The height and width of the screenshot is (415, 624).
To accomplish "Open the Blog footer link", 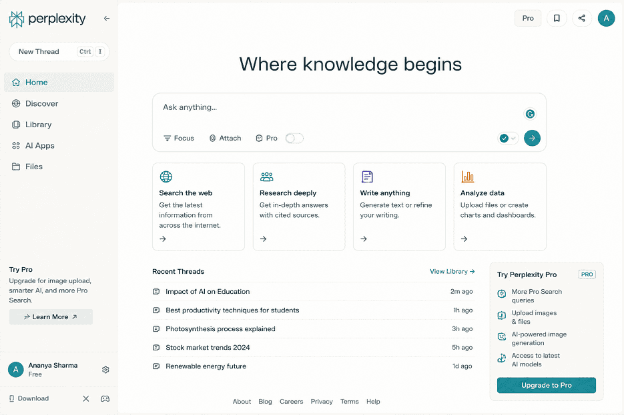I will click(265, 402).
